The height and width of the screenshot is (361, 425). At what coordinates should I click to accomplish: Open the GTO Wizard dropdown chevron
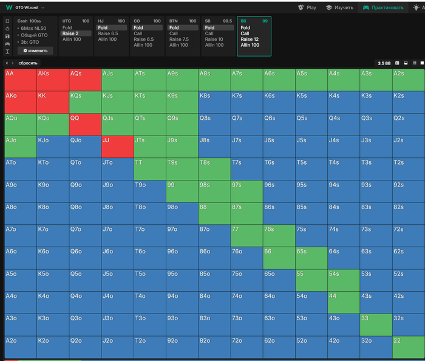point(43,7)
